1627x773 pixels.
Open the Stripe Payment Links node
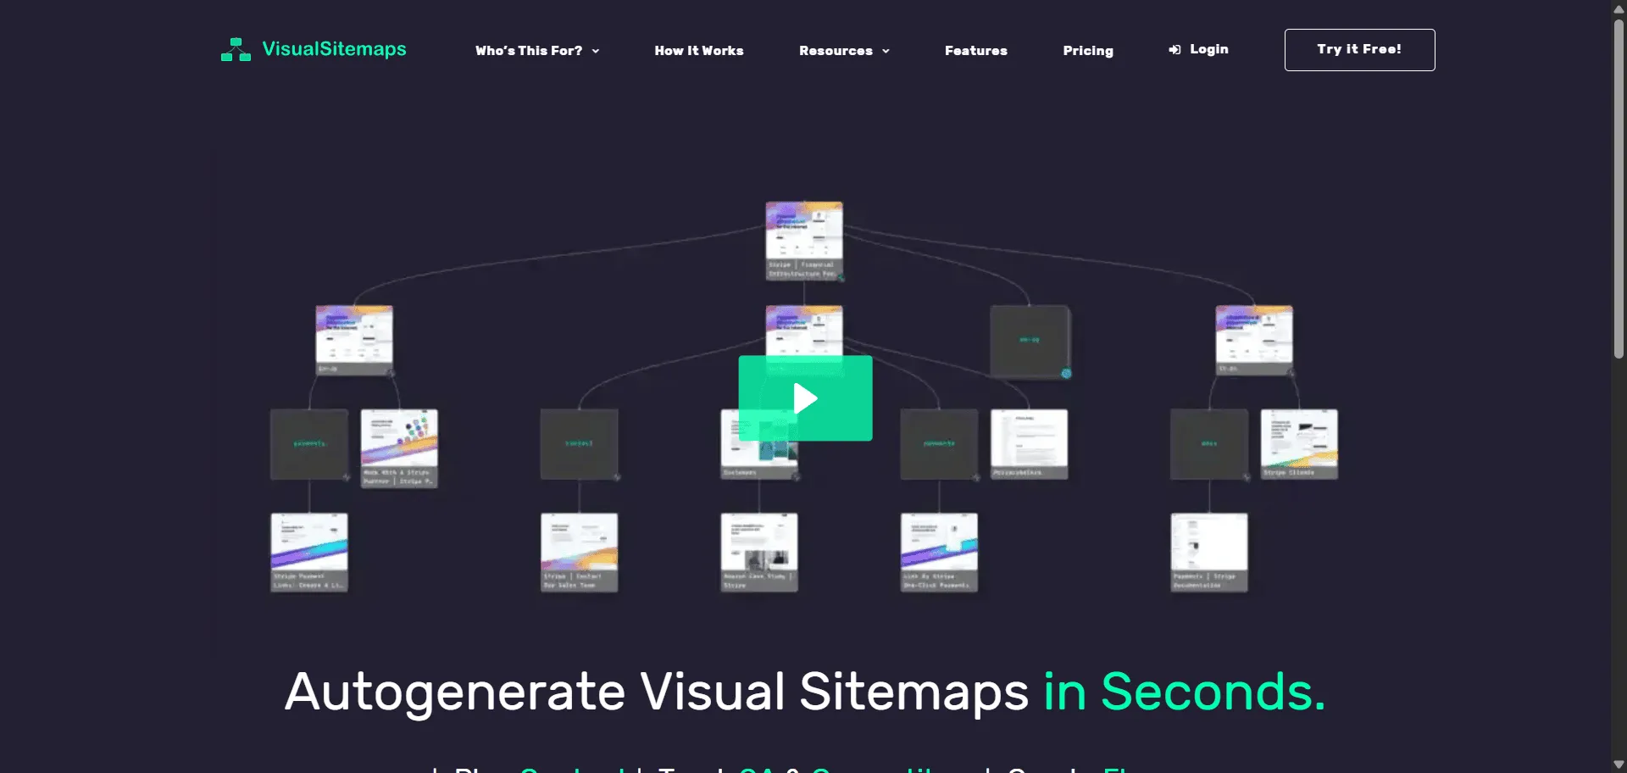click(309, 552)
